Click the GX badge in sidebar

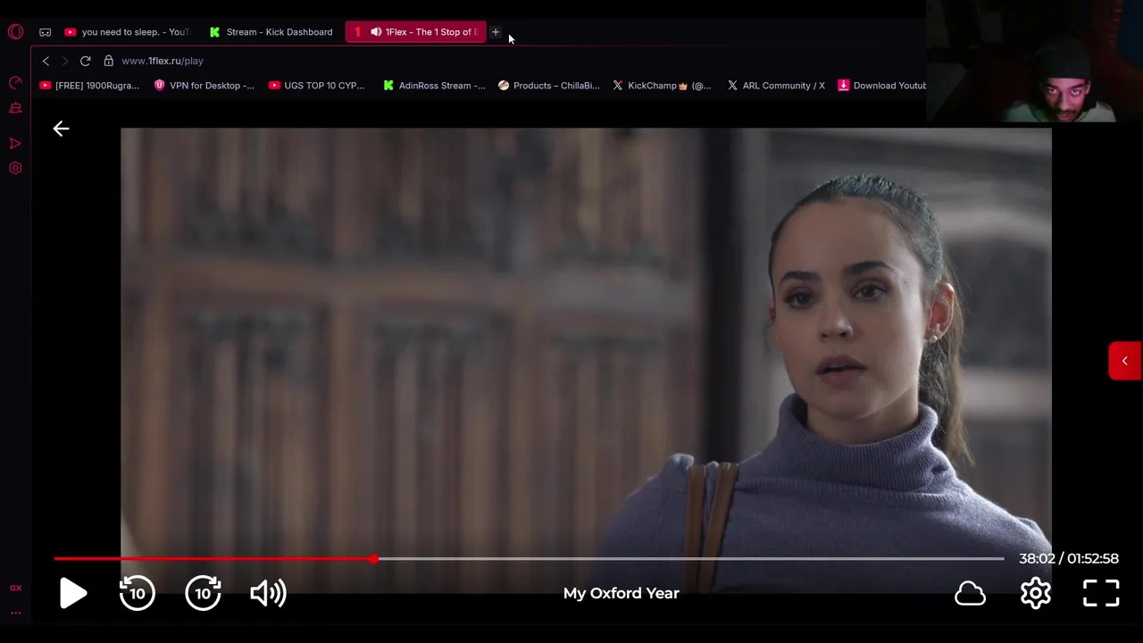15,588
